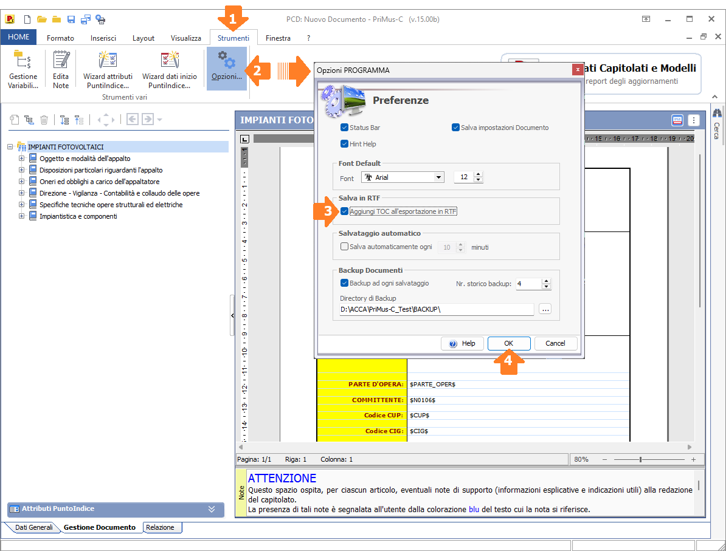Open the Visualizza ribbon tab
The width and height of the screenshot is (726, 551).
tap(185, 38)
